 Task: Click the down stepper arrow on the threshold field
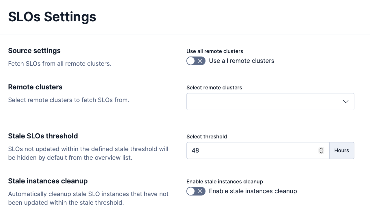pyautogui.click(x=321, y=152)
